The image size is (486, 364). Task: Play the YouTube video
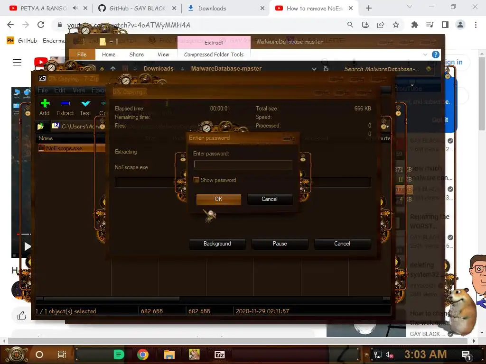click(x=27, y=246)
